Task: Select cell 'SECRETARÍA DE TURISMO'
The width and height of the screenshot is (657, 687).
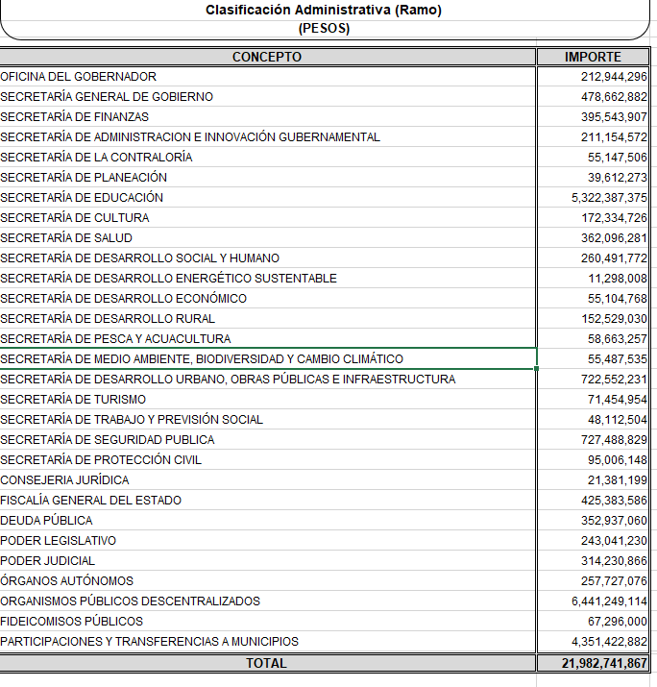Action: 268,399
